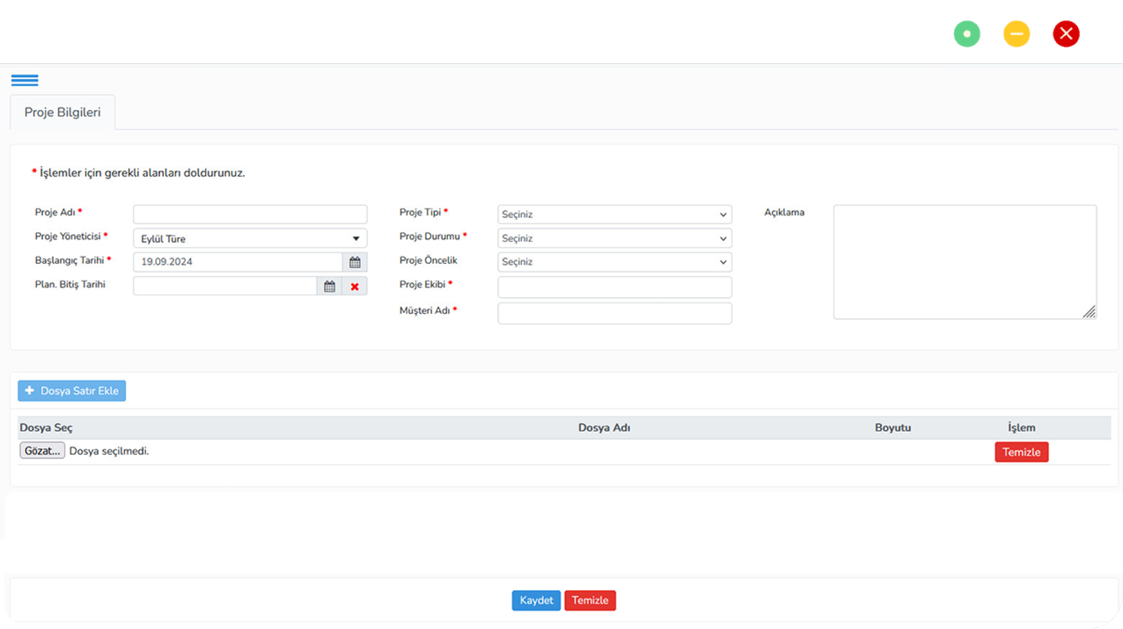This screenshot has width=1123, height=629.
Task: Click the Dosya Satır Ekle button
Action: coord(72,391)
